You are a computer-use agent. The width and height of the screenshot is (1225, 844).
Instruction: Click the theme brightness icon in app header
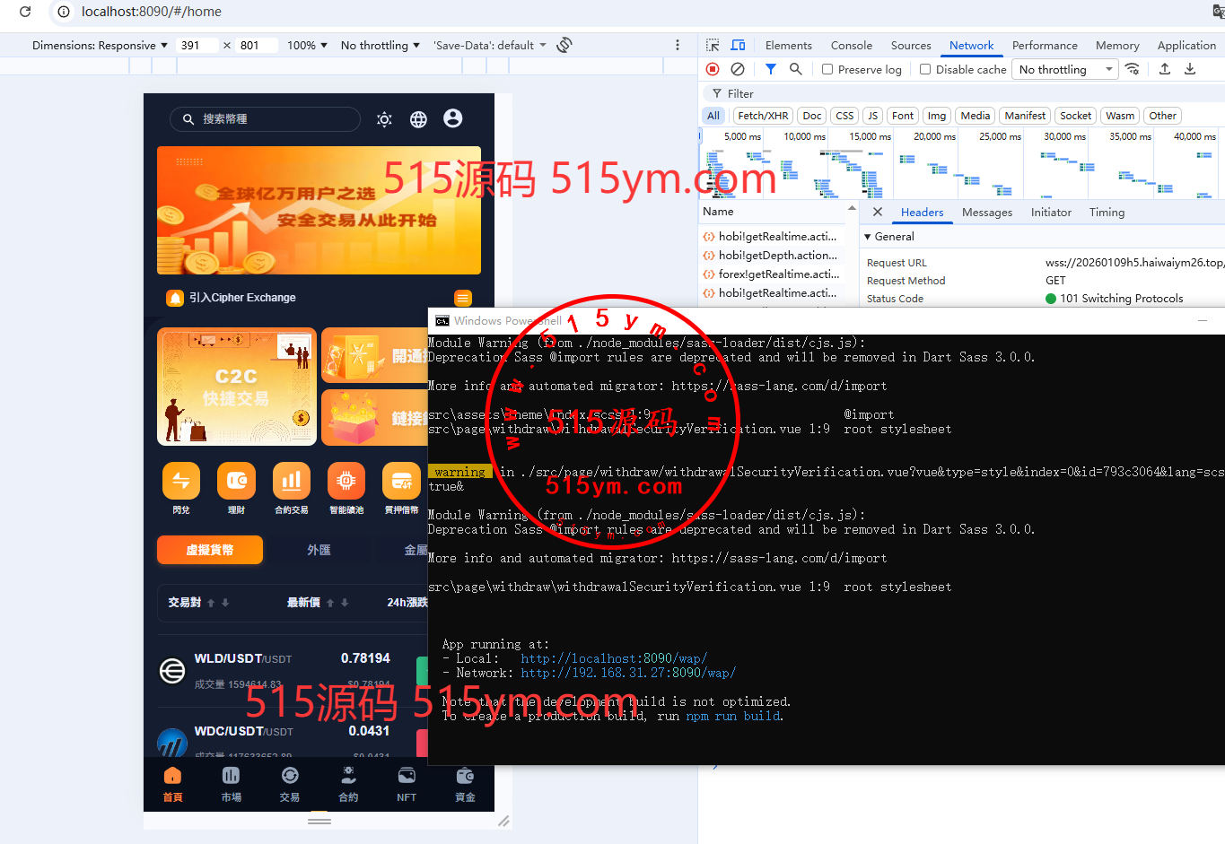point(384,119)
